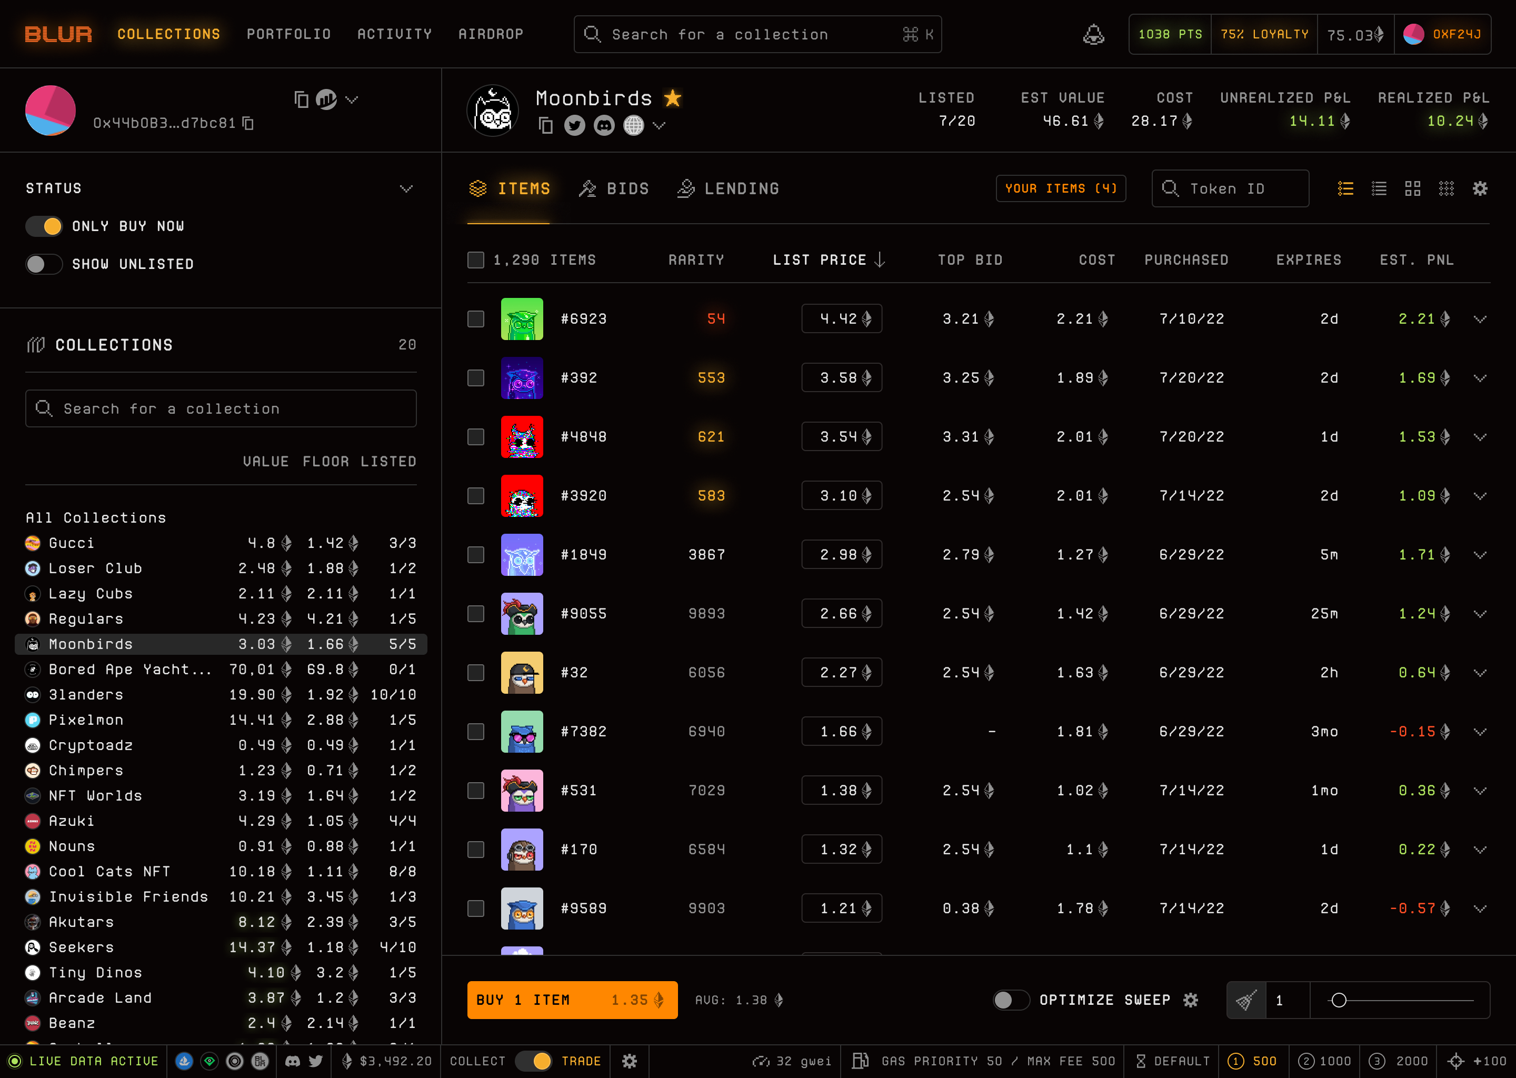Expand the wallet options chevron

(352, 99)
